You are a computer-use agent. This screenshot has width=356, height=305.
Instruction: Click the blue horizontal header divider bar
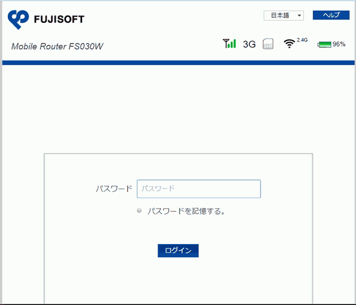click(178, 63)
